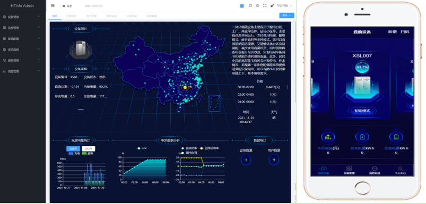Click the shirt theme icon in header
426x204 pixels.
(250, 6)
